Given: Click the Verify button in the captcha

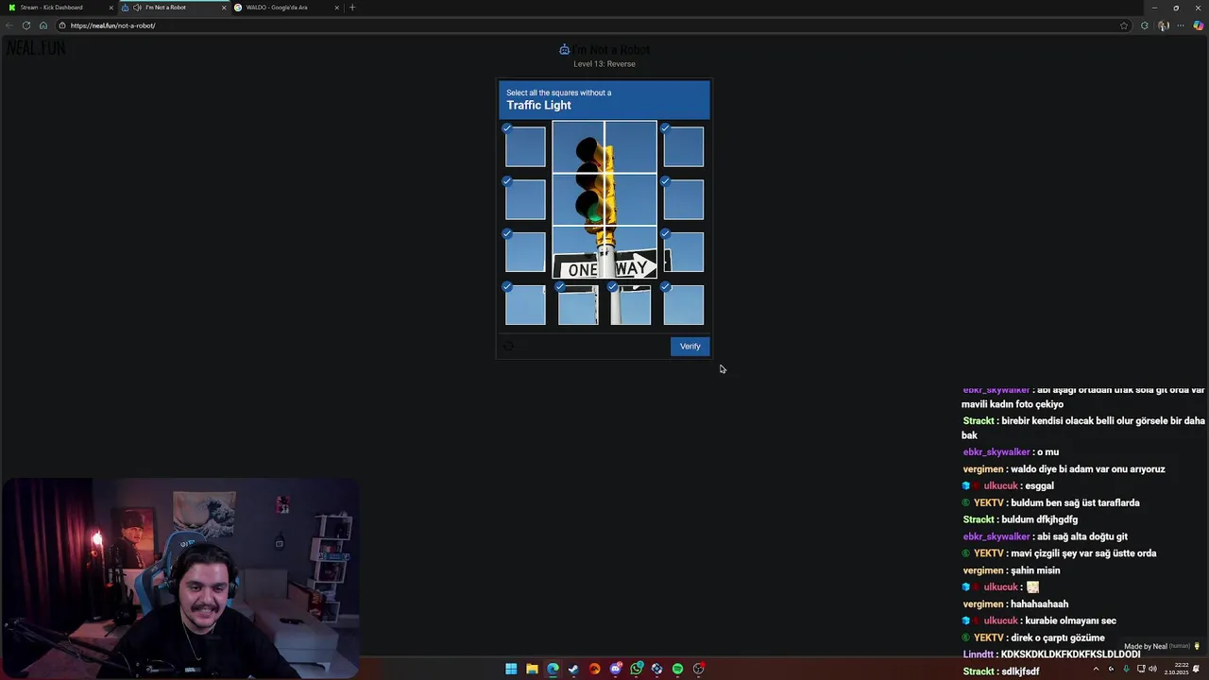Looking at the screenshot, I should tap(690, 347).
